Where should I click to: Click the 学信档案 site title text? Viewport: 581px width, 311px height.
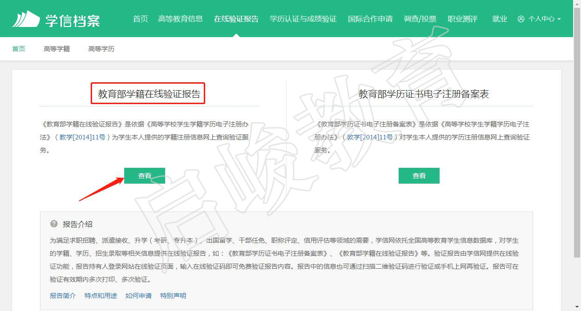73,20
